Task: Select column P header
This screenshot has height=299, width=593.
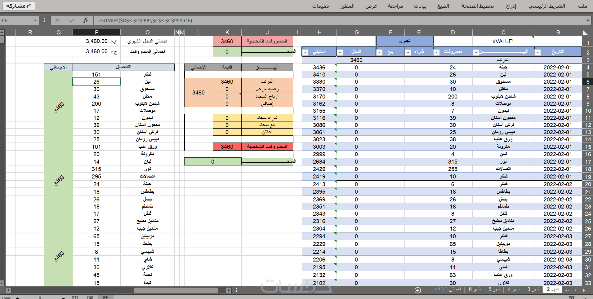Action: click(x=96, y=32)
